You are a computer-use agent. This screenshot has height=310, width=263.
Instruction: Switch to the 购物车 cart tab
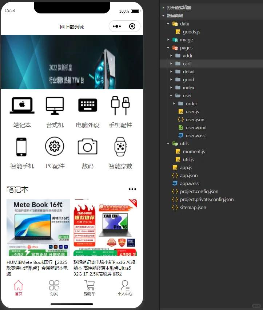(89, 288)
